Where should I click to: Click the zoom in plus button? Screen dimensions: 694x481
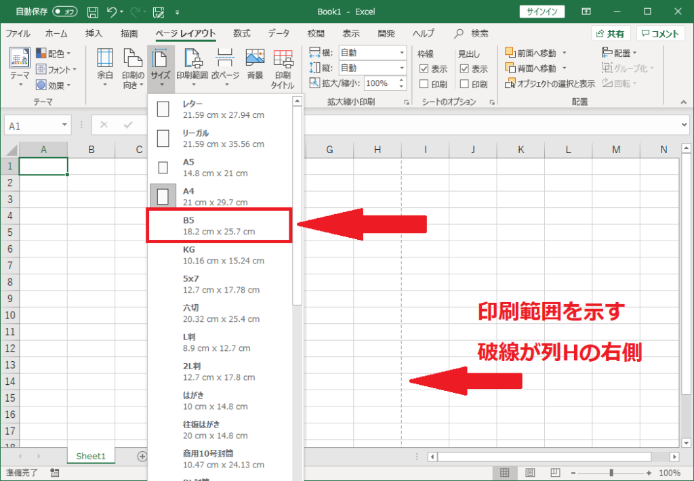649,473
